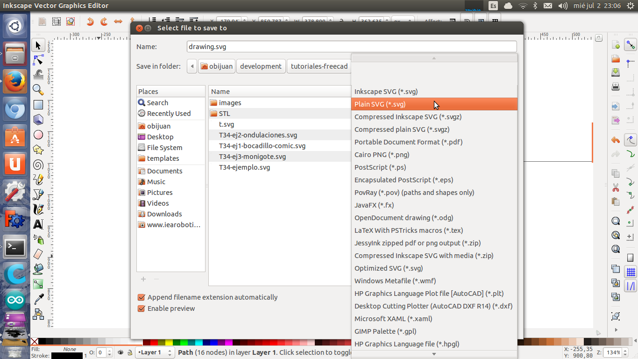This screenshot has height=359, width=638.
Task: Select the Rectangle tool
Action: [x=38, y=105]
